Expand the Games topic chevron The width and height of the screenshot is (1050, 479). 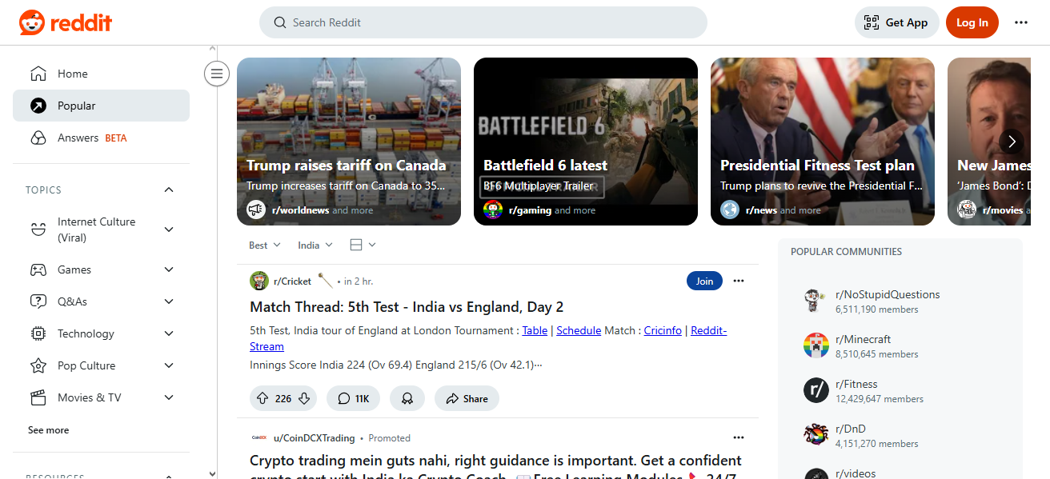[x=169, y=269]
